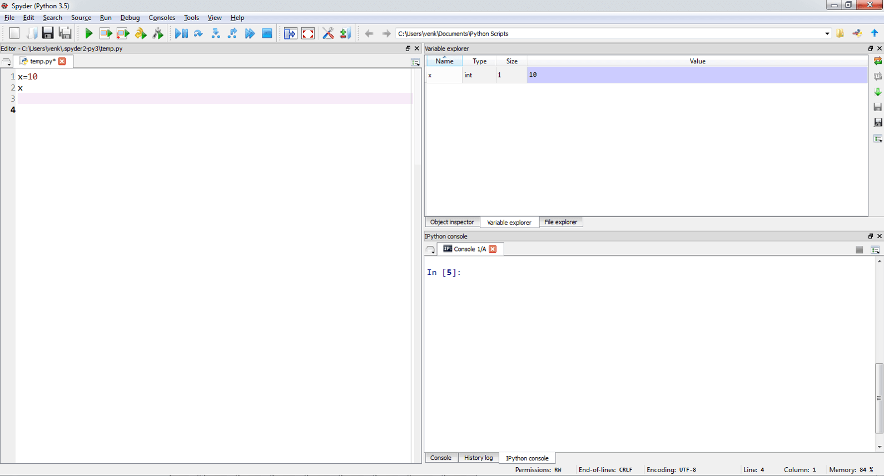Screen dimensions: 884x476
Task: Save all files icon
Action: coord(65,33)
